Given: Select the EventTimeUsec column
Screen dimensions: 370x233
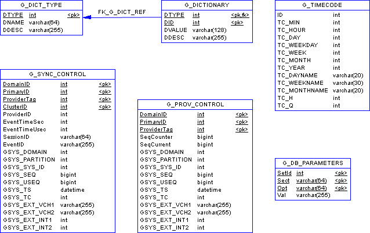Looking at the screenshot, I should tap(24, 130).
